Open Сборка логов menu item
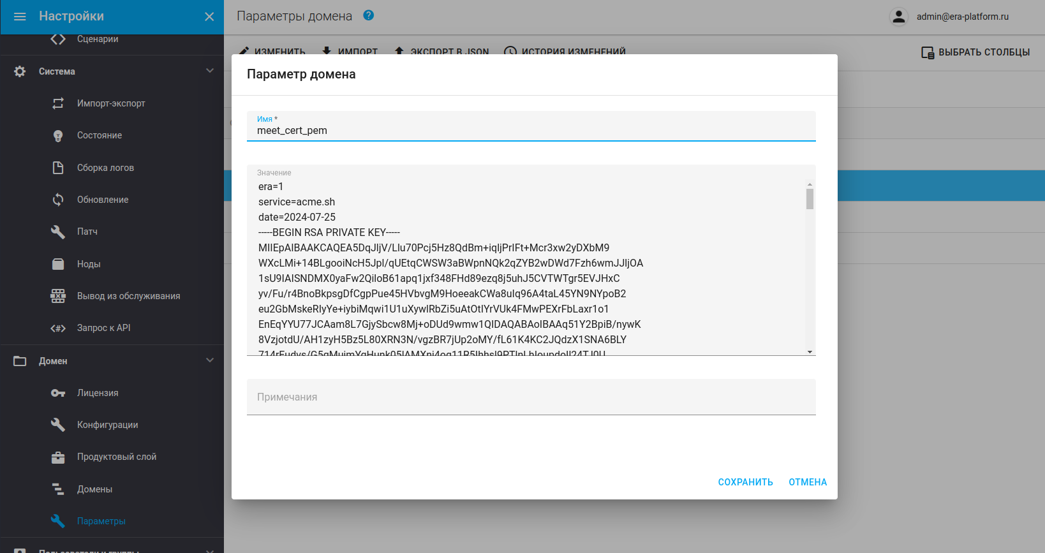 (x=105, y=168)
